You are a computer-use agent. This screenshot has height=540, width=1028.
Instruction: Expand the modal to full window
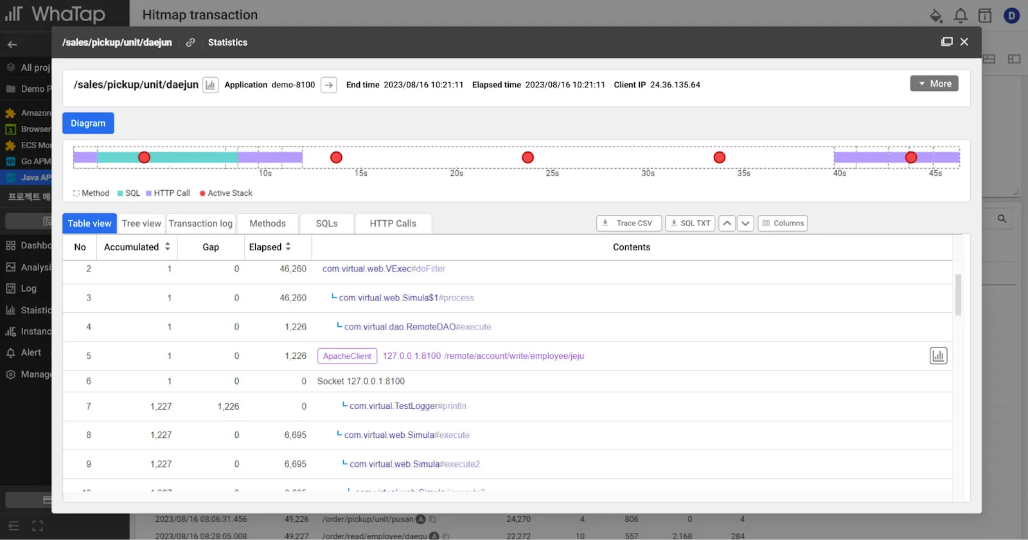946,42
